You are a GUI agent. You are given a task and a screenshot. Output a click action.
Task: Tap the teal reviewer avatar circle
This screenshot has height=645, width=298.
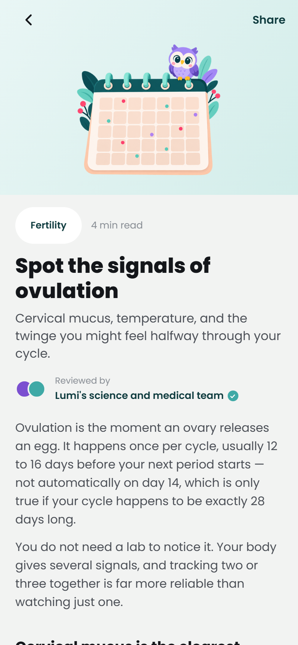(37, 389)
